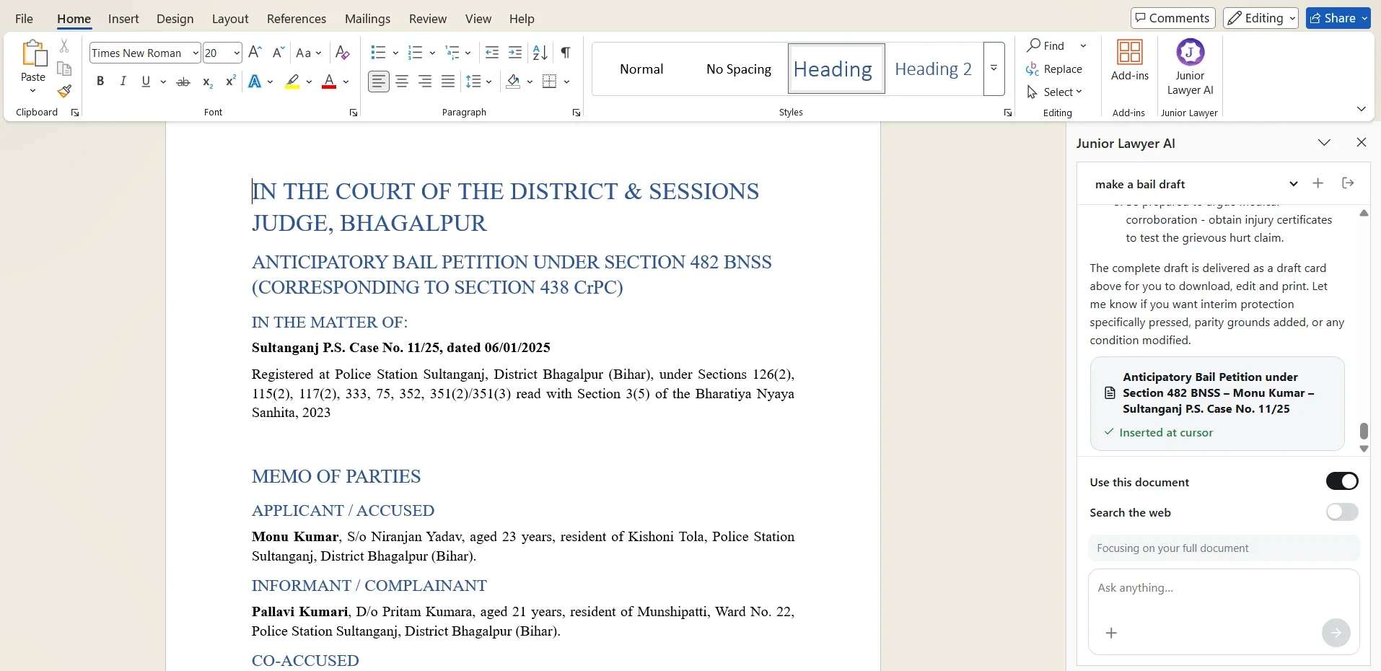Open Junior Lawyer pane options chevron
This screenshot has width=1381, height=671.
1324,143
